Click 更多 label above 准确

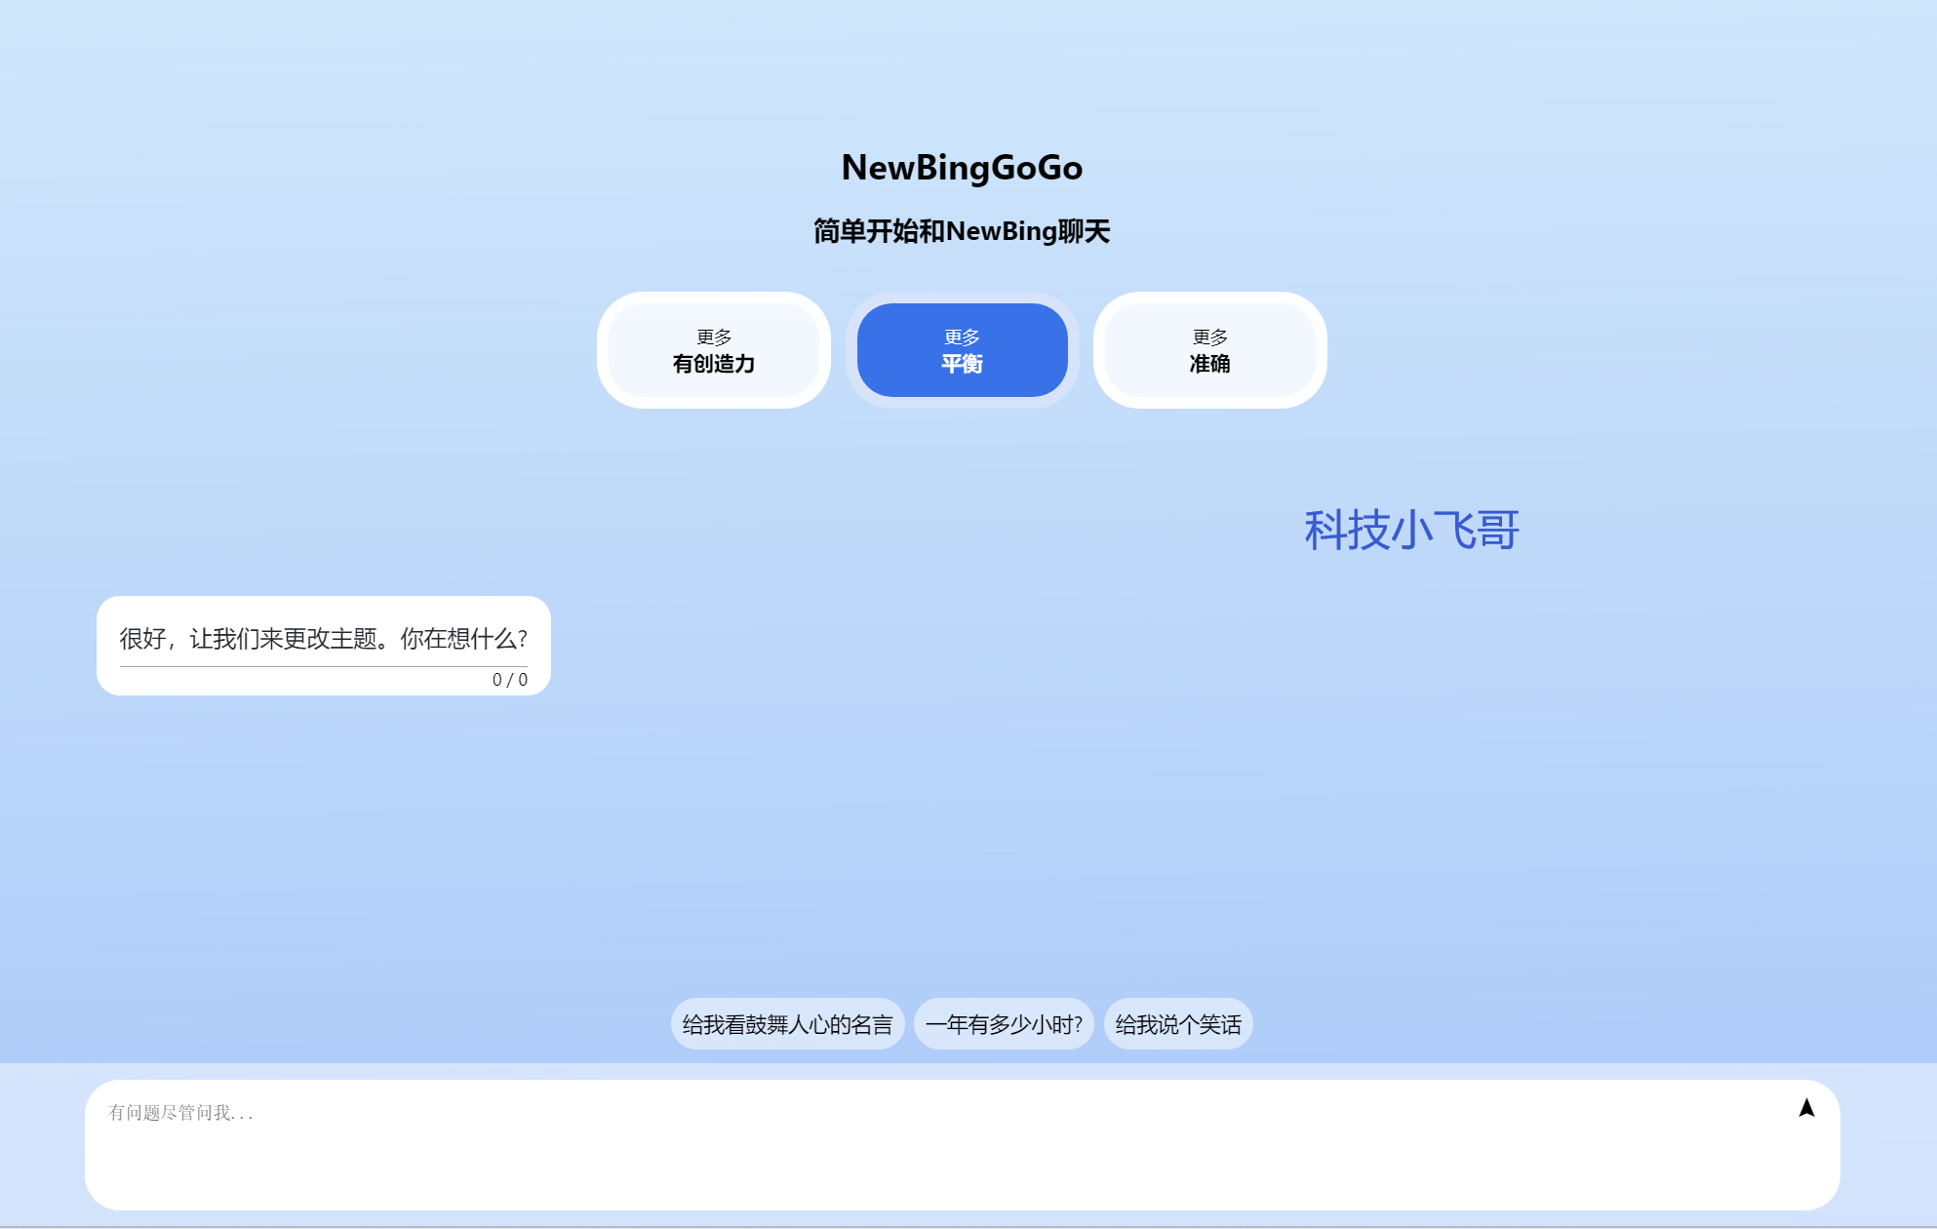[1209, 337]
